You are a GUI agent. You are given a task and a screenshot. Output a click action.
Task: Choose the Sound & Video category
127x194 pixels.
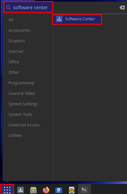pos(22,94)
